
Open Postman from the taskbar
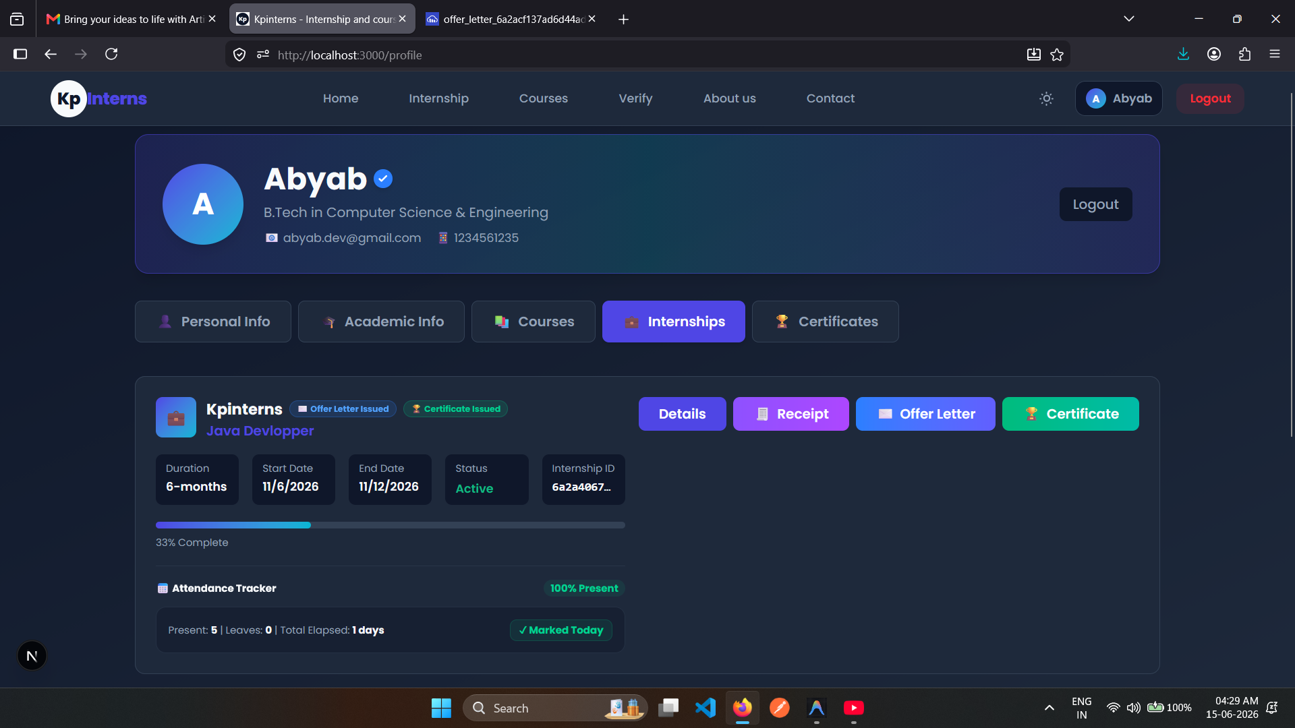pos(780,708)
